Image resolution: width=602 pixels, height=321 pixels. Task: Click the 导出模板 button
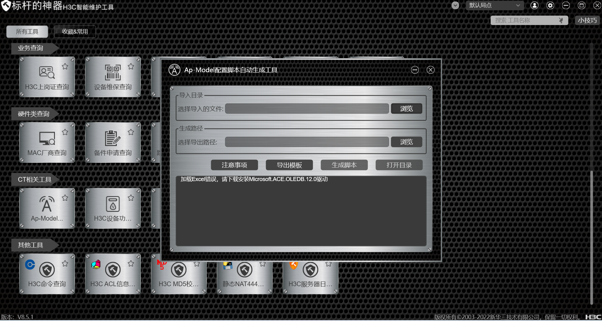289,165
